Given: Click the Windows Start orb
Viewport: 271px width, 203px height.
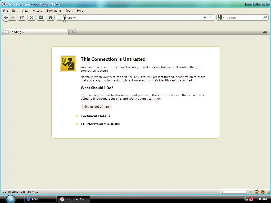Looking at the screenshot, I should pos(10,199).
